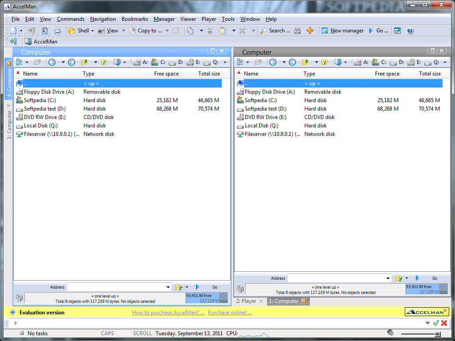Click the new document icon in main toolbar
The height and width of the screenshot is (341, 455).
tap(14, 31)
